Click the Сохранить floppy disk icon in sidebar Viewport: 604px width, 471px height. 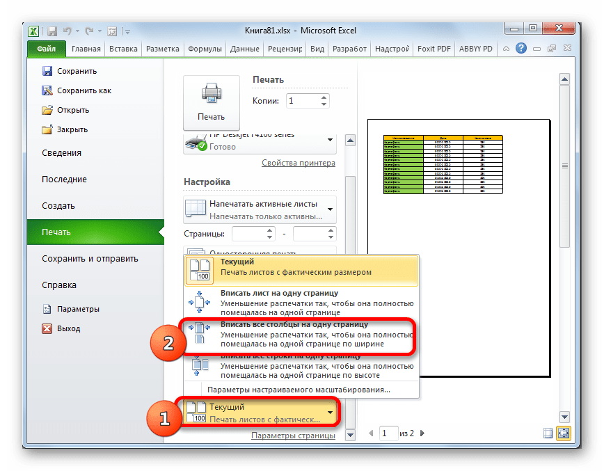coord(47,71)
